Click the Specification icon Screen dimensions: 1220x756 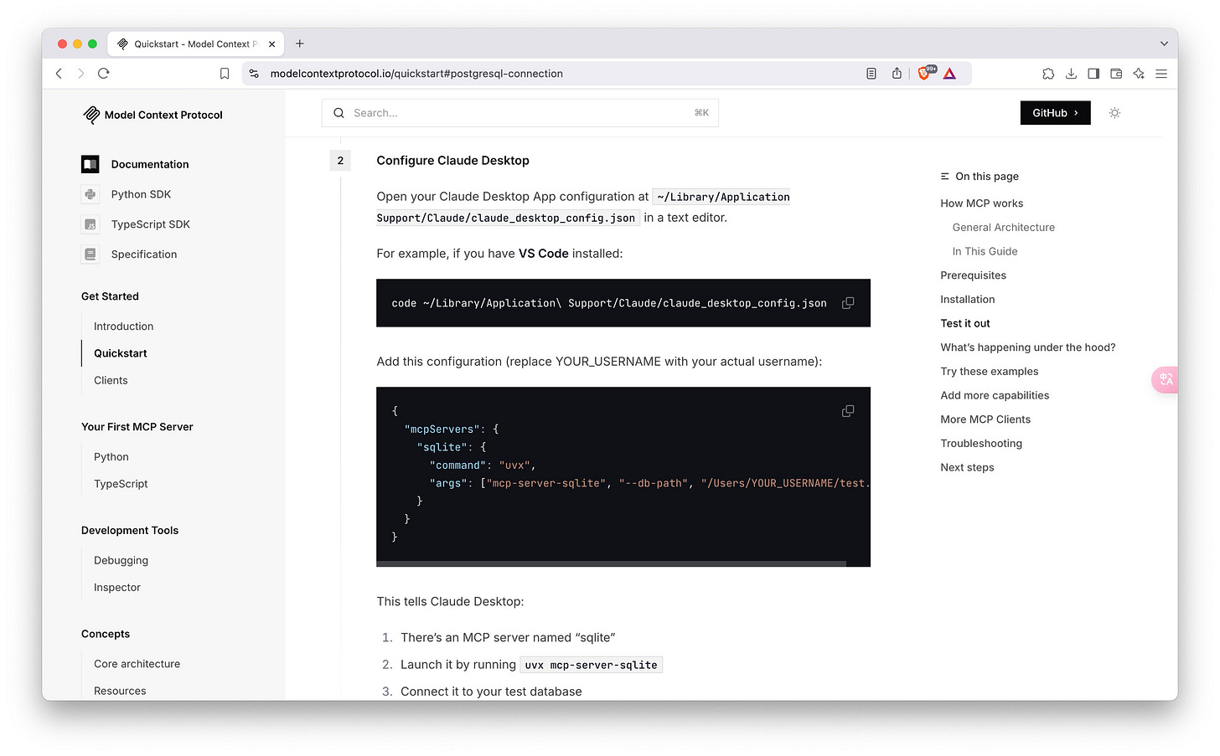click(90, 255)
